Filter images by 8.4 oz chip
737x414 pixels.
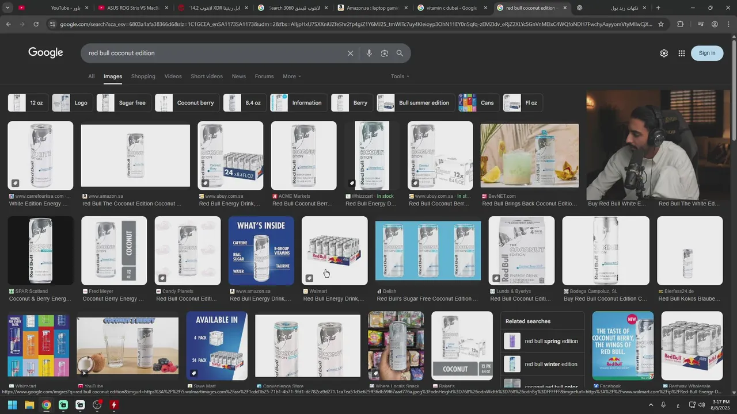pyautogui.click(x=244, y=103)
